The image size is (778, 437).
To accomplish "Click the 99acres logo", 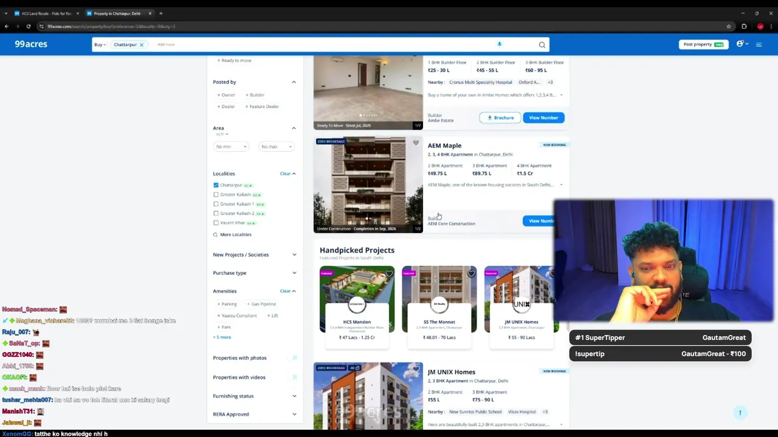I will pyautogui.click(x=31, y=44).
